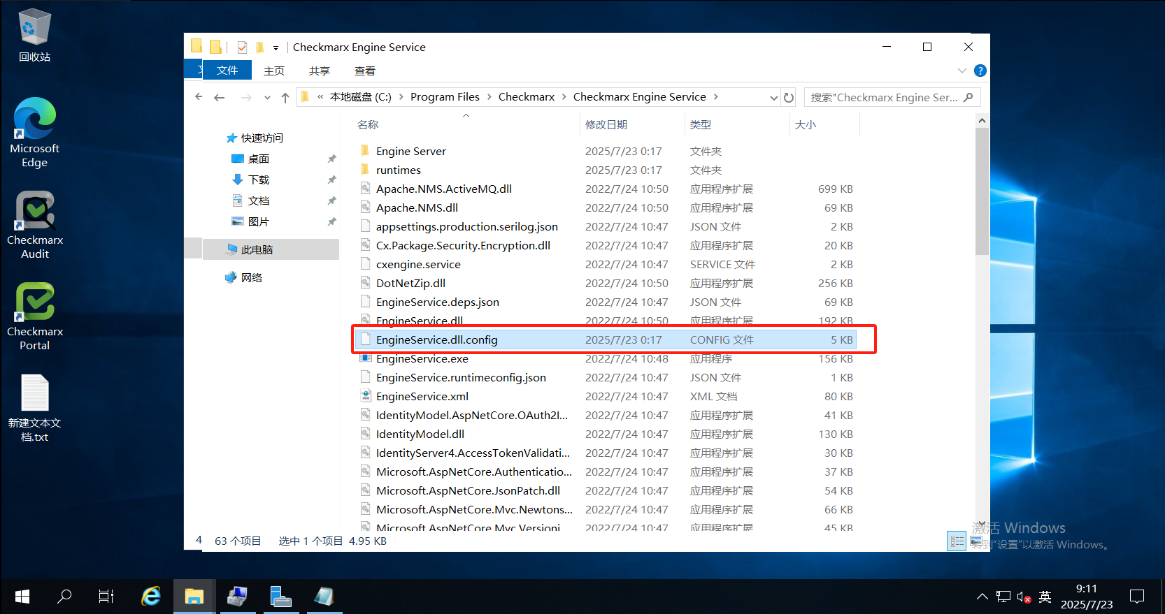Select 文档 in the navigation pane

pos(258,201)
